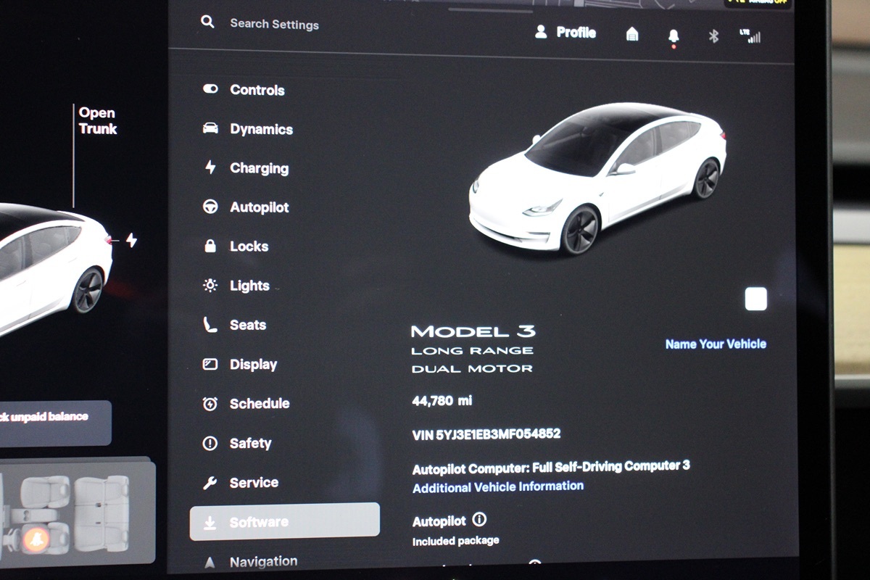
Task: Click the Name Your Vehicle link
Action: point(716,344)
